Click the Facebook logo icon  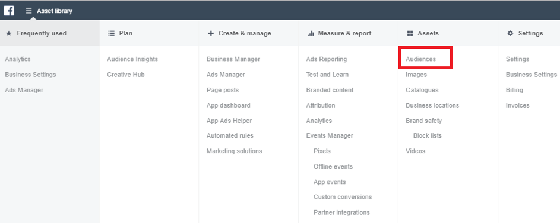tap(9, 11)
